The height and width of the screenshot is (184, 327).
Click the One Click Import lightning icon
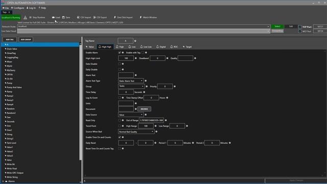point(114,17)
